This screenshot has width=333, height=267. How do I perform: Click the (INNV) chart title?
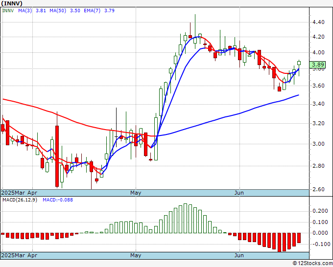click(12, 3)
